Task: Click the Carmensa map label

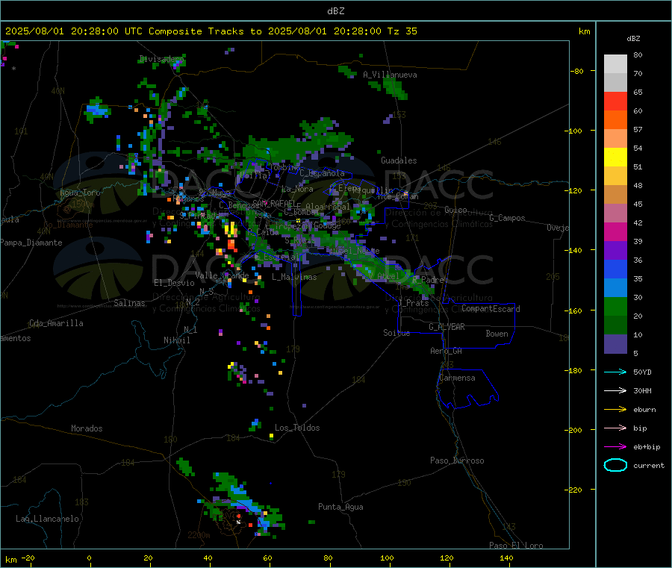Action: click(457, 378)
